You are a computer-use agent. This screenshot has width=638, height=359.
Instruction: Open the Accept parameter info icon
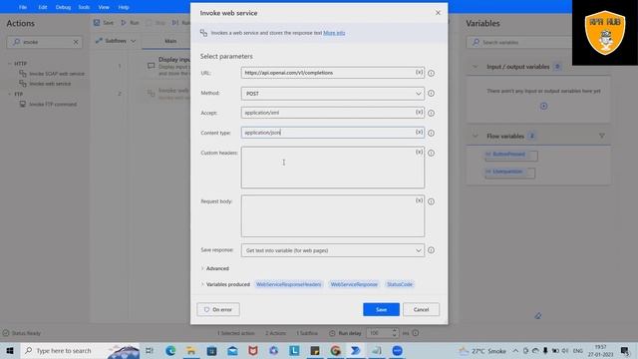(431, 113)
